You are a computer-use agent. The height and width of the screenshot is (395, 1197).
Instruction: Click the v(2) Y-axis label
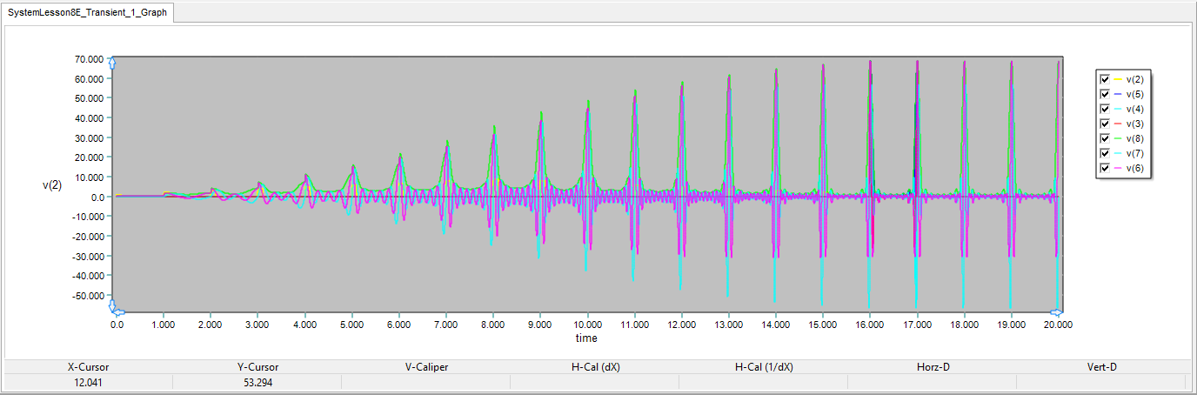52,184
